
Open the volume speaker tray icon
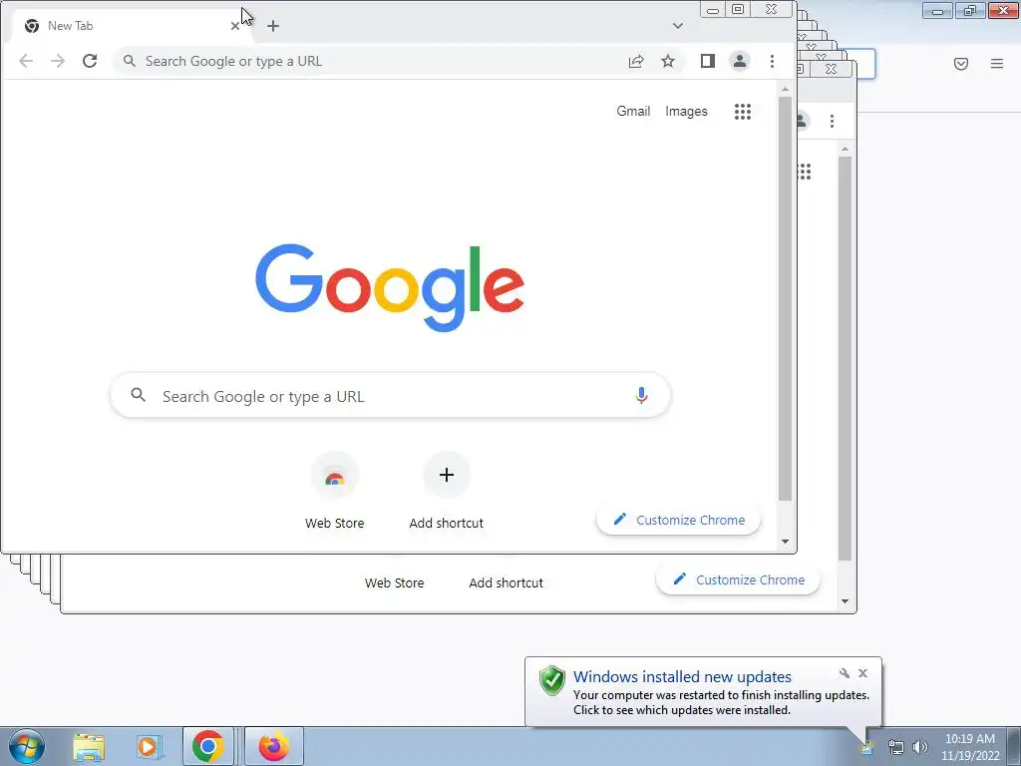919,748
